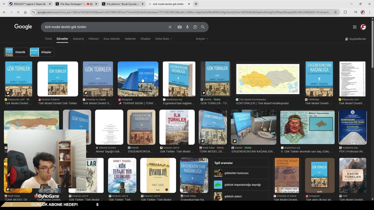Go to Google homepage via logo
This screenshot has height=210, width=374.
tap(23, 27)
